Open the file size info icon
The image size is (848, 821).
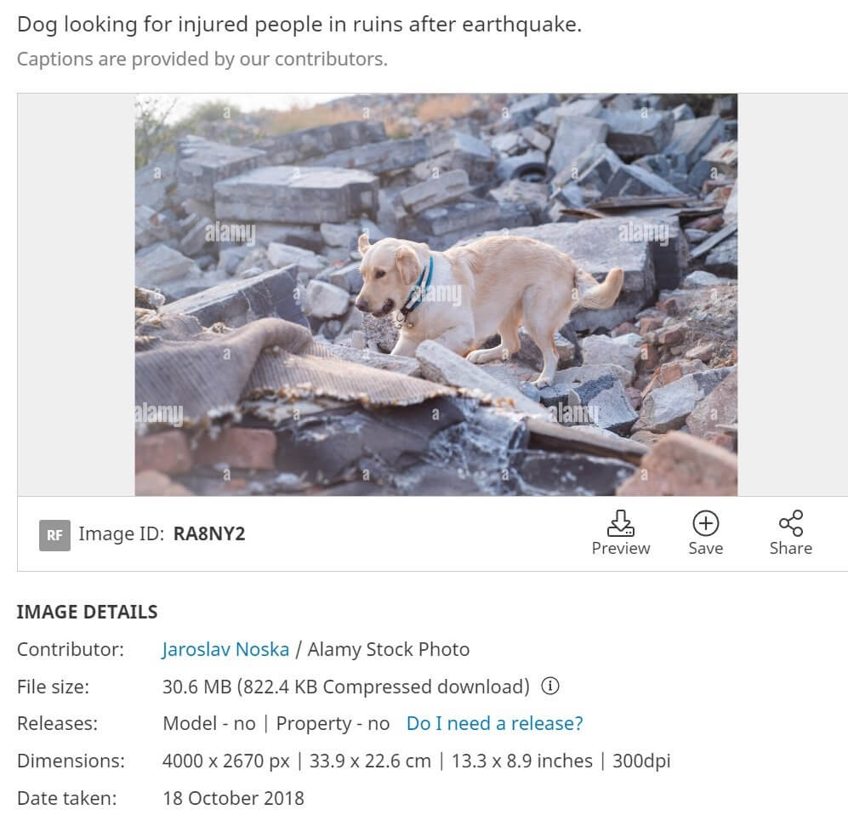click(550, 686)
